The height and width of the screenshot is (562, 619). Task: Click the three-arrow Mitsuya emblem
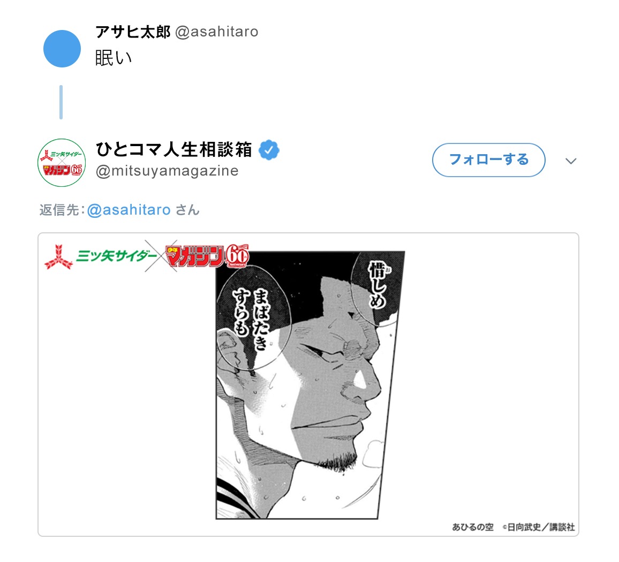(58, 257)
